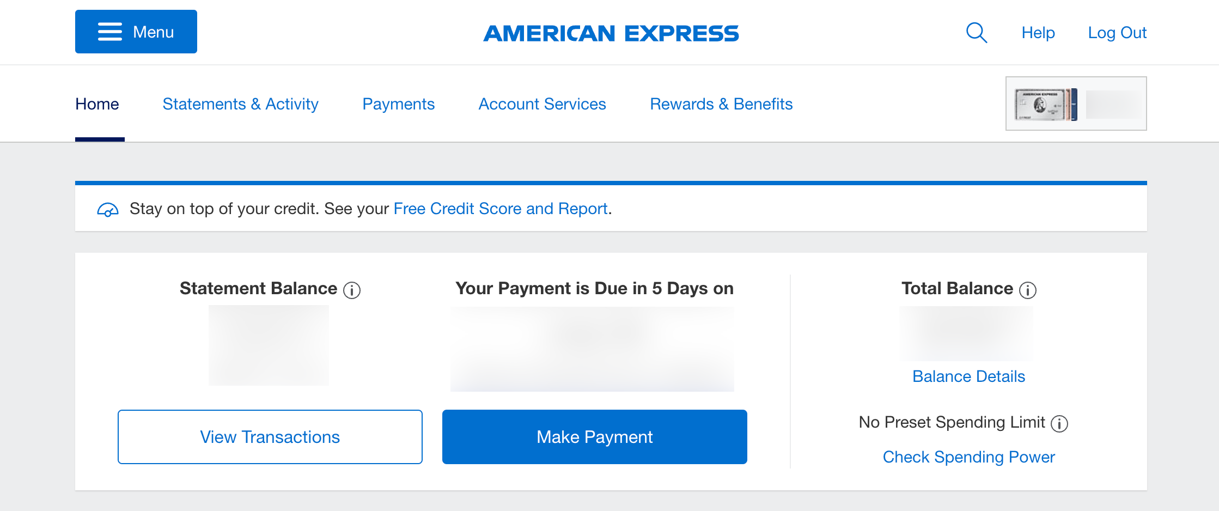This screenshot has width=1219, height=511.
Task: Click the info icon beside Statement Balance
Action: point(352,290)
